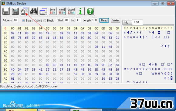The width and height of the screenshot is (176, 111).
Task: Click the Address field showing A0
Action: click(15, 20)
